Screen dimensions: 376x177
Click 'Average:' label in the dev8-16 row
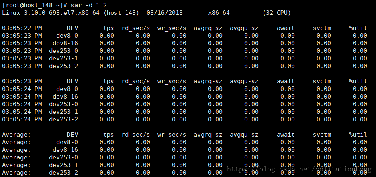point(16,150)
